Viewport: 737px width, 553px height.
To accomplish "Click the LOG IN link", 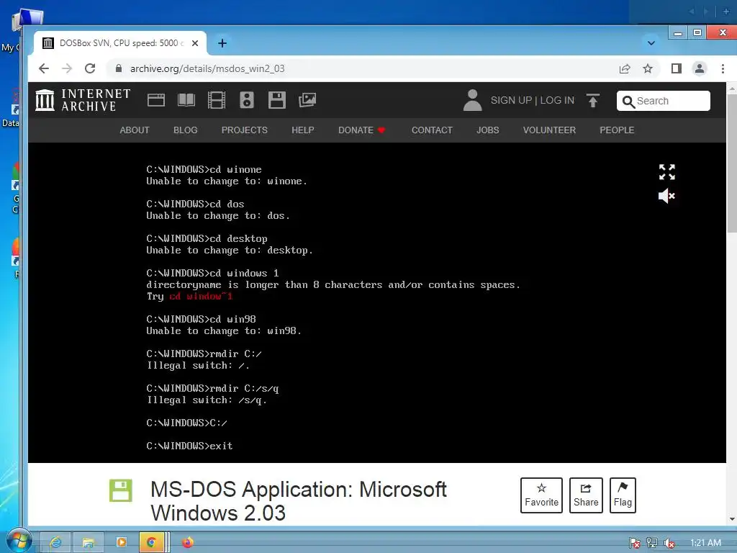I will [x=557, y=100].
